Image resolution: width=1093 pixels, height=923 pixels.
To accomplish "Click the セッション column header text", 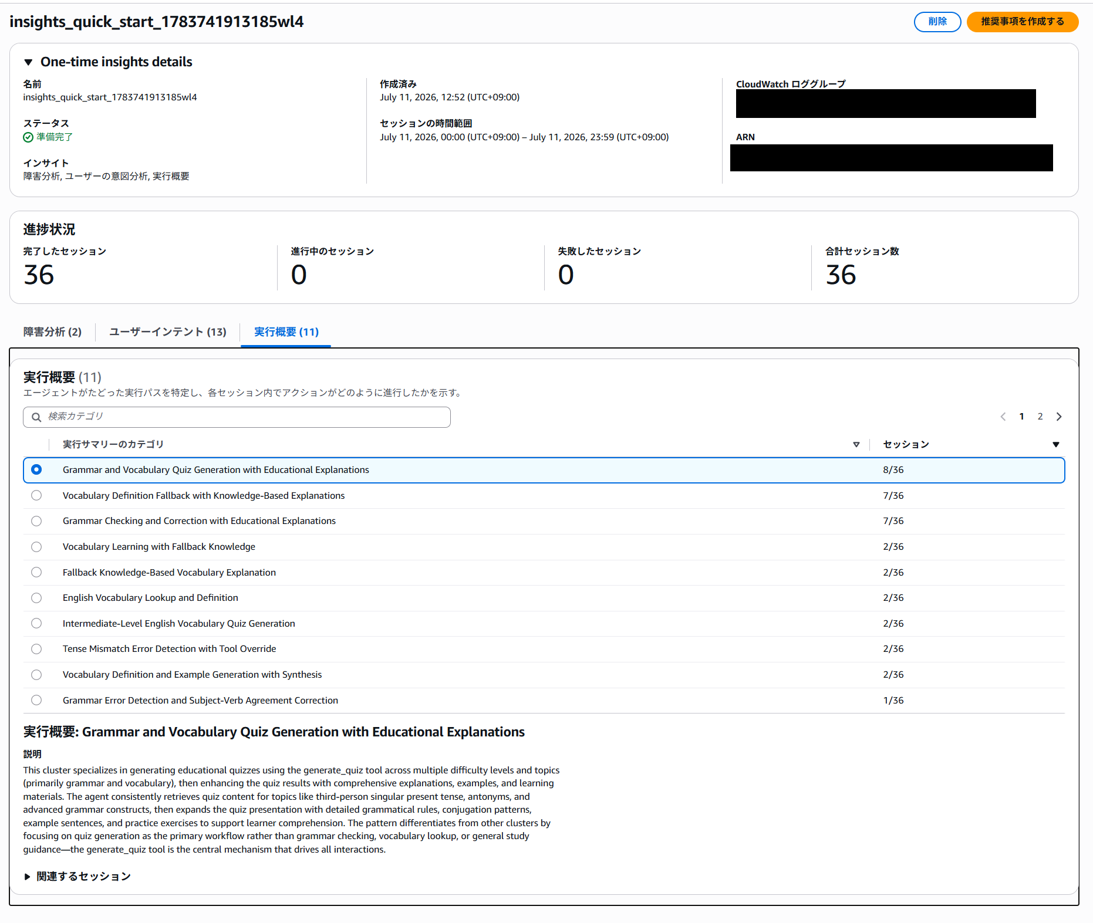I will (906, 445).
